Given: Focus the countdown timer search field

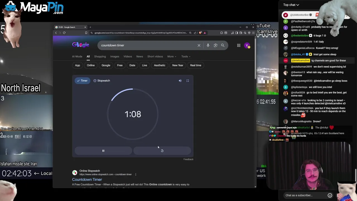Looking at the screenshot, I should 148,45.
